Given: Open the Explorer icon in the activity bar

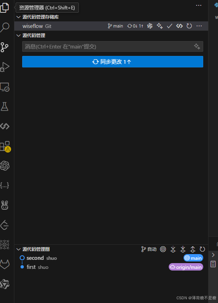Looking at the screenshot, I should (5, 8).
